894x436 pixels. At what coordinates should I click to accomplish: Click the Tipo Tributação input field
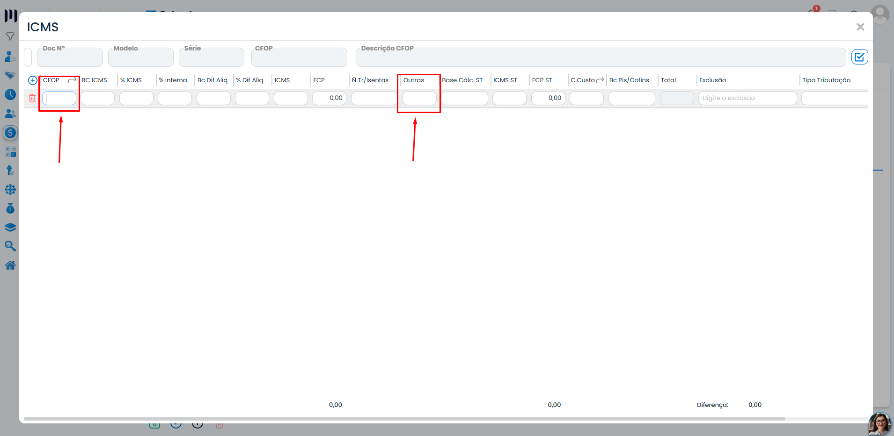[835, 98]
